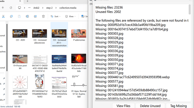Screen dimensions: 194x108
Task: Click the Delete Unused button
Action: pyautogui.click(x=150, y=106)
